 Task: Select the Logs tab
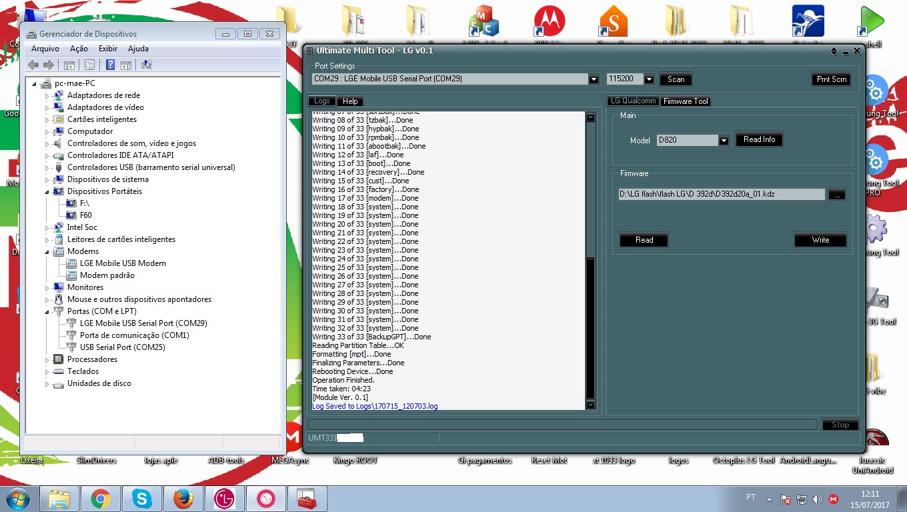[x=321, y=101]
